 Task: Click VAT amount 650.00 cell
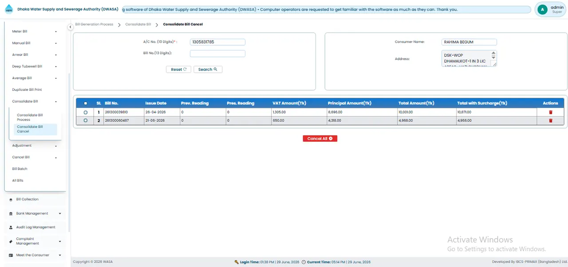pyautogui.click(x=298, y=120)
